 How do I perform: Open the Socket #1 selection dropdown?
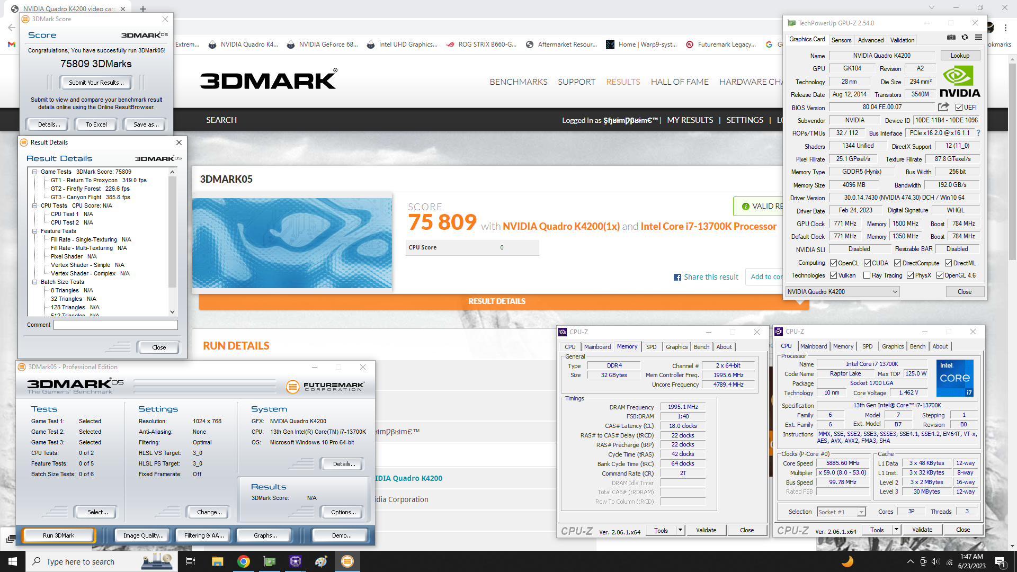(841, 512)
